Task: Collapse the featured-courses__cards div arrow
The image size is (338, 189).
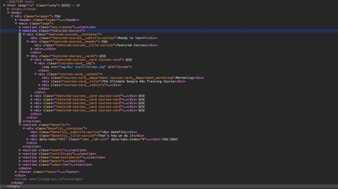Action: tap(28, 56)
